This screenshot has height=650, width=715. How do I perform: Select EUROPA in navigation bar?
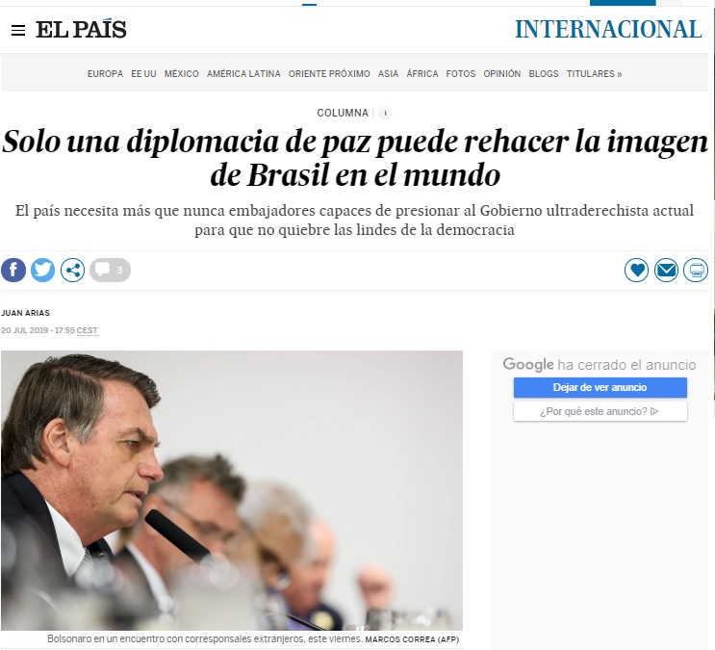pyautogui.click(x=105, y=74)
